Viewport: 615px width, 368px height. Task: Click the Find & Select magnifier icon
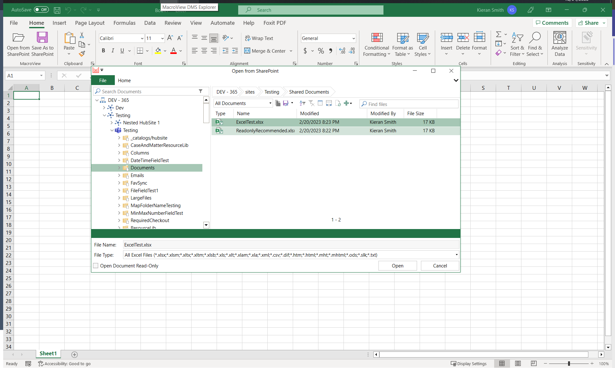pos(535,38)
